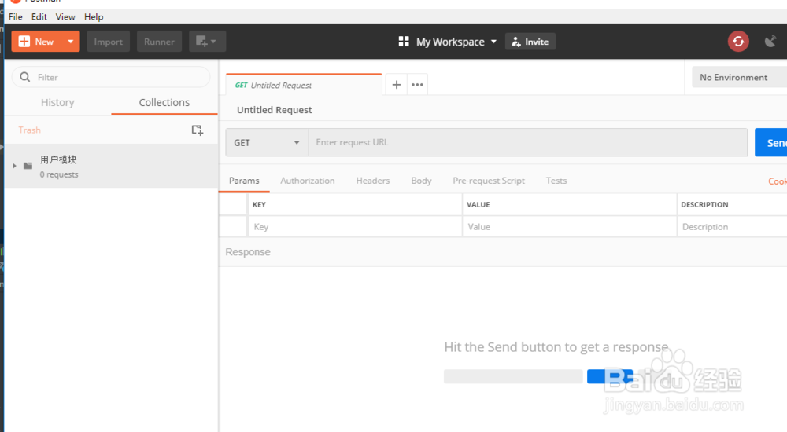787x432 pixels.
Task: Click the Enter request URL field
Action: click(x=527, y=142)
